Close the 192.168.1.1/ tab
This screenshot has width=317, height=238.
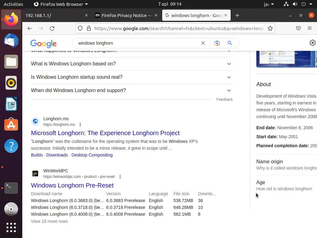point(86,15)
